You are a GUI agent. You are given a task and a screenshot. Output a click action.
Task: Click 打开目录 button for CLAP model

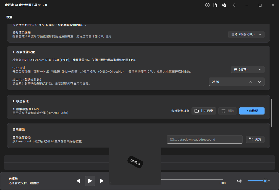click(204, 111)
